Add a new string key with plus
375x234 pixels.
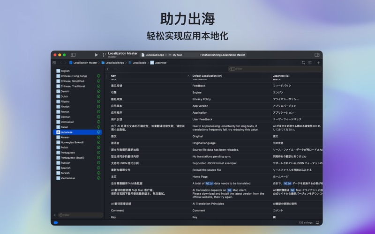pyautogui.click(x=108, y=69)
